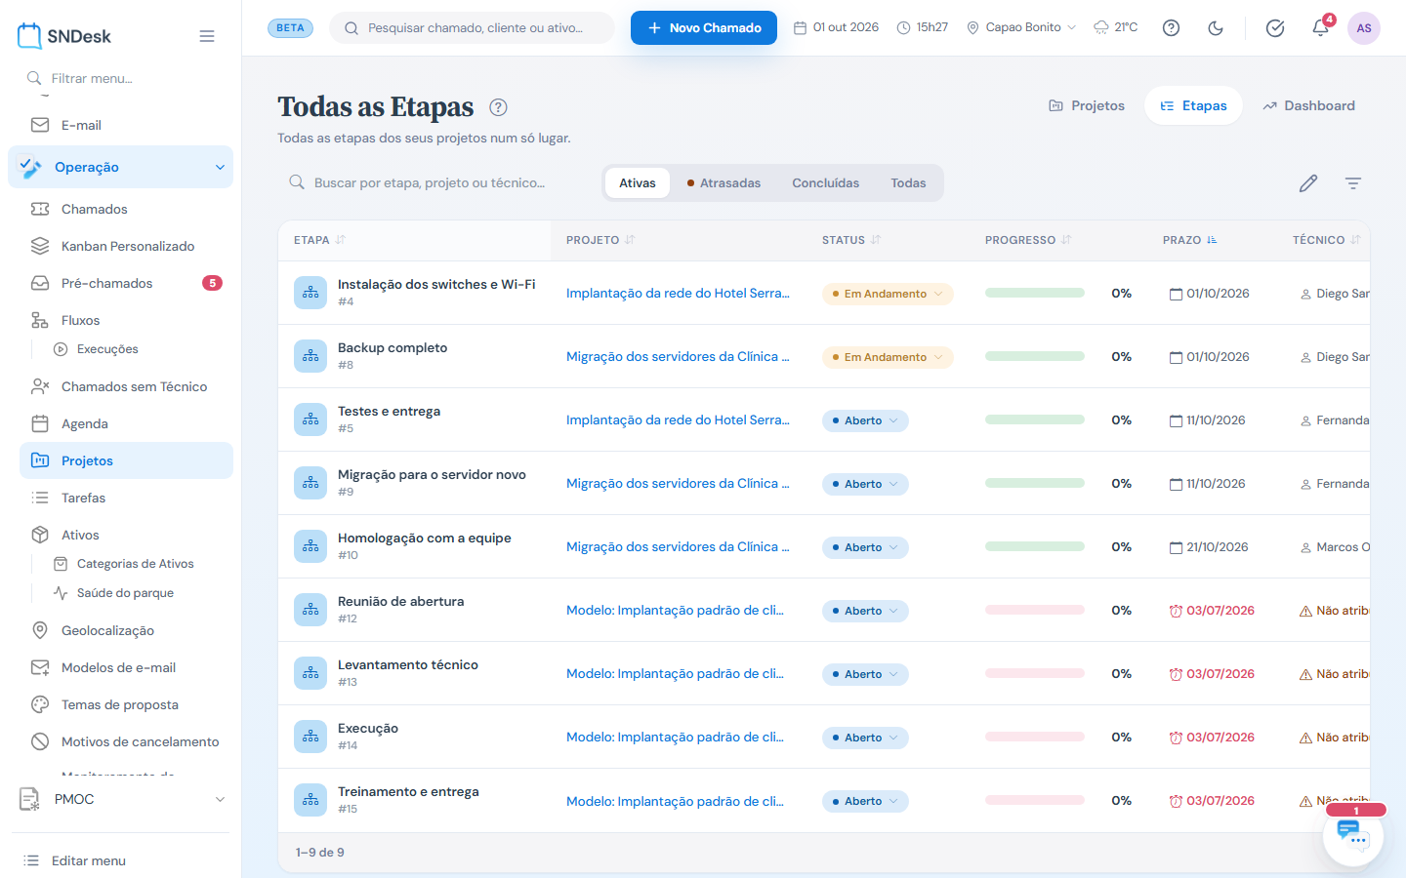This screenshot has width=1406, height=878.
Task: Click progress bar of Homologação com a equipe
Action: pos(1035,546)
